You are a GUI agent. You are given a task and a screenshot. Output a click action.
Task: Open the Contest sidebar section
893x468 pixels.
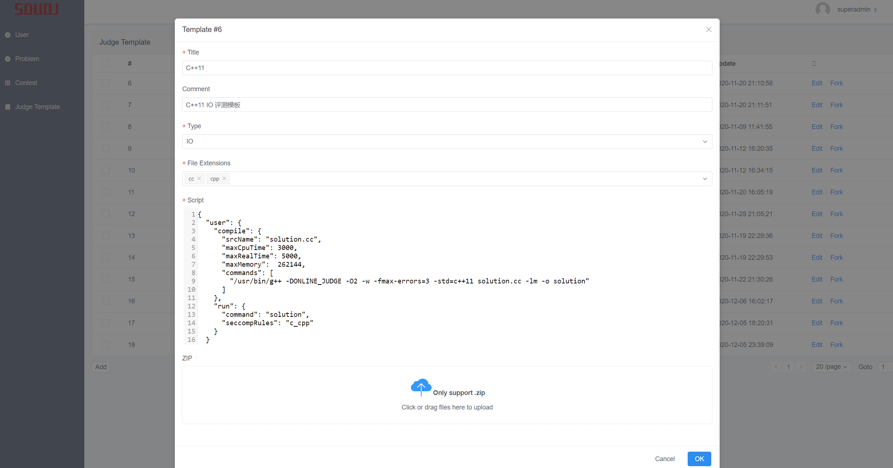26,83
